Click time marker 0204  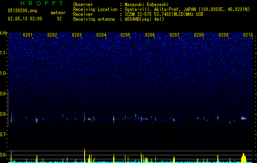101,35
